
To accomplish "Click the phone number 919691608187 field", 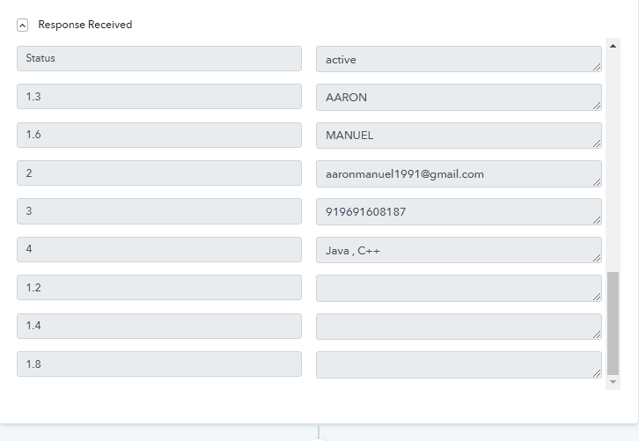I will coord(458,211).
